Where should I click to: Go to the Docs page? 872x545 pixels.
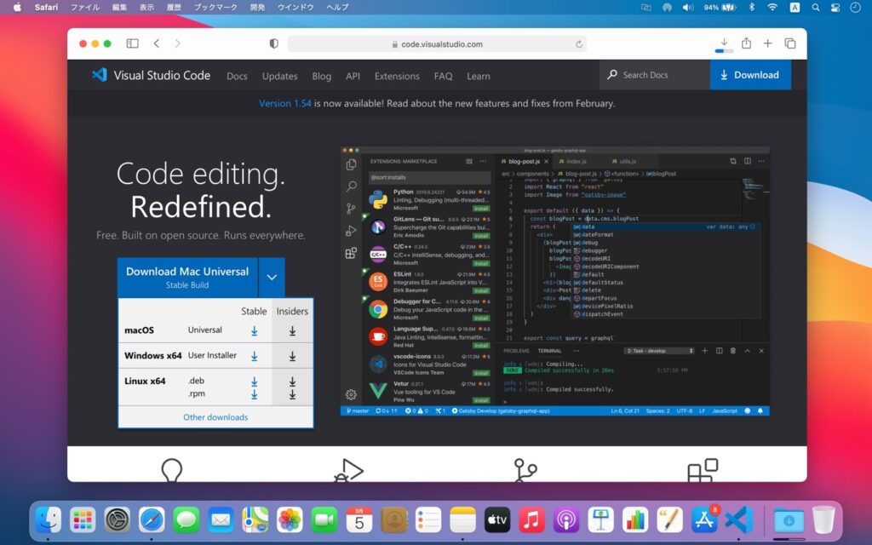237,76
